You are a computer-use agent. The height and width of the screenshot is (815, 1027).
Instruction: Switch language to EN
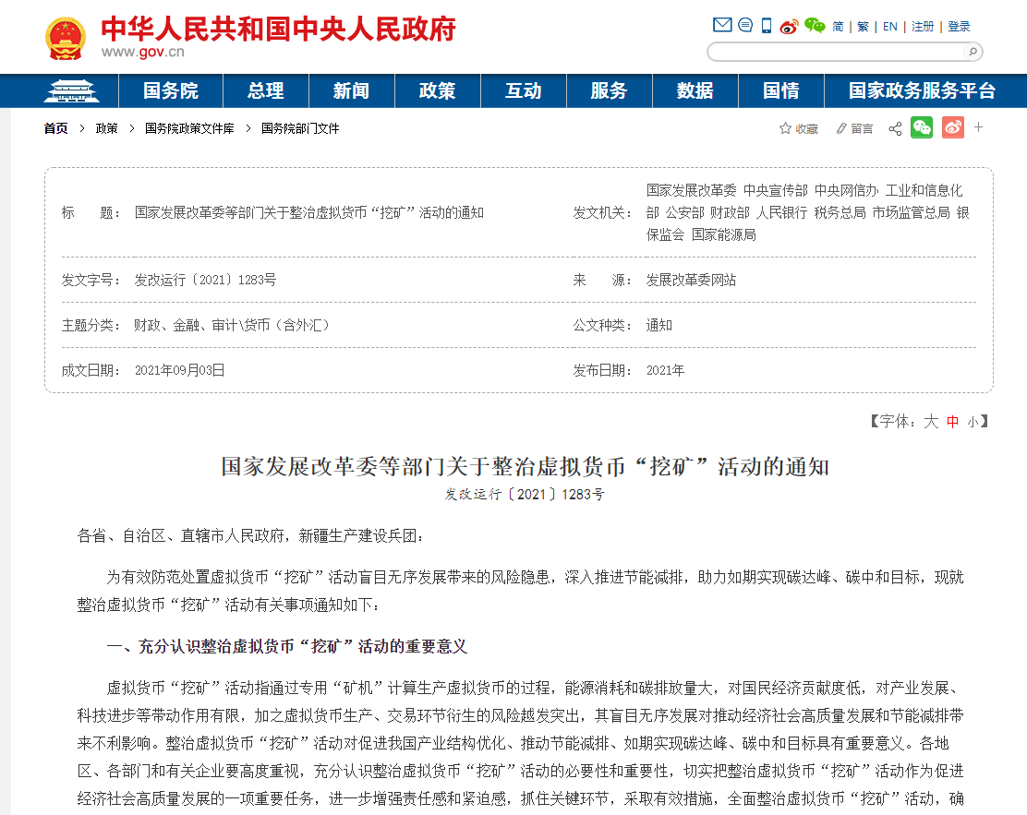point(888,26)
